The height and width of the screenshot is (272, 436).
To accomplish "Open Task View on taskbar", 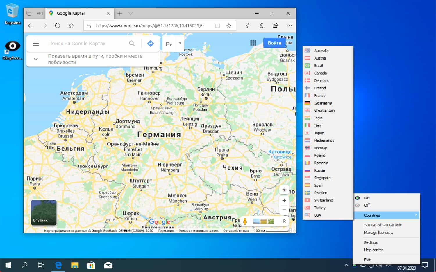I will (41, 265).
